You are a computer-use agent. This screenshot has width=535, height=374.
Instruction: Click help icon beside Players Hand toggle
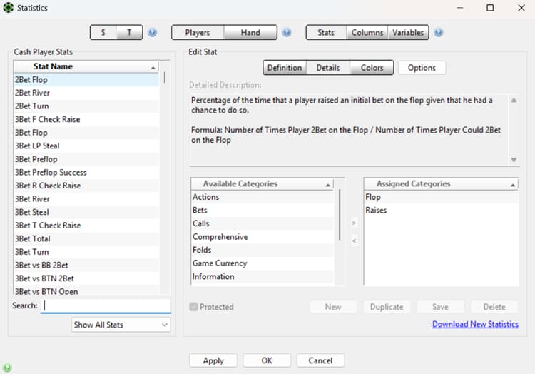coord(287,32)
